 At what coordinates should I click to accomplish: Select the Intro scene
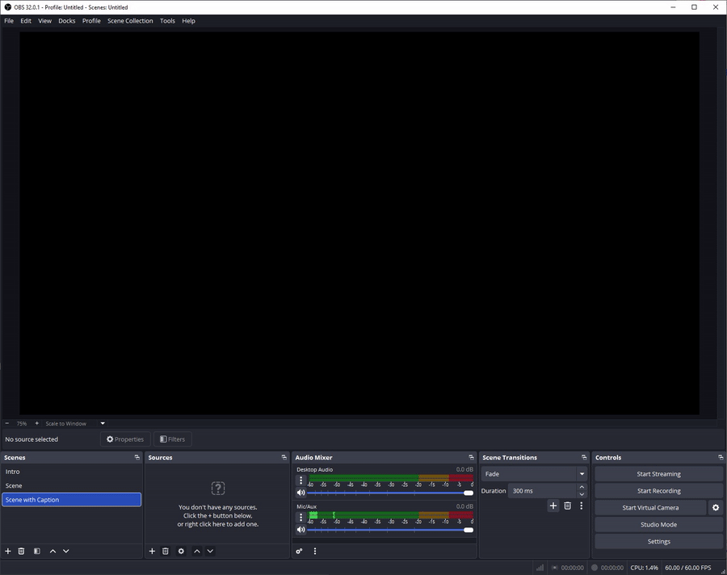[71, 472]
